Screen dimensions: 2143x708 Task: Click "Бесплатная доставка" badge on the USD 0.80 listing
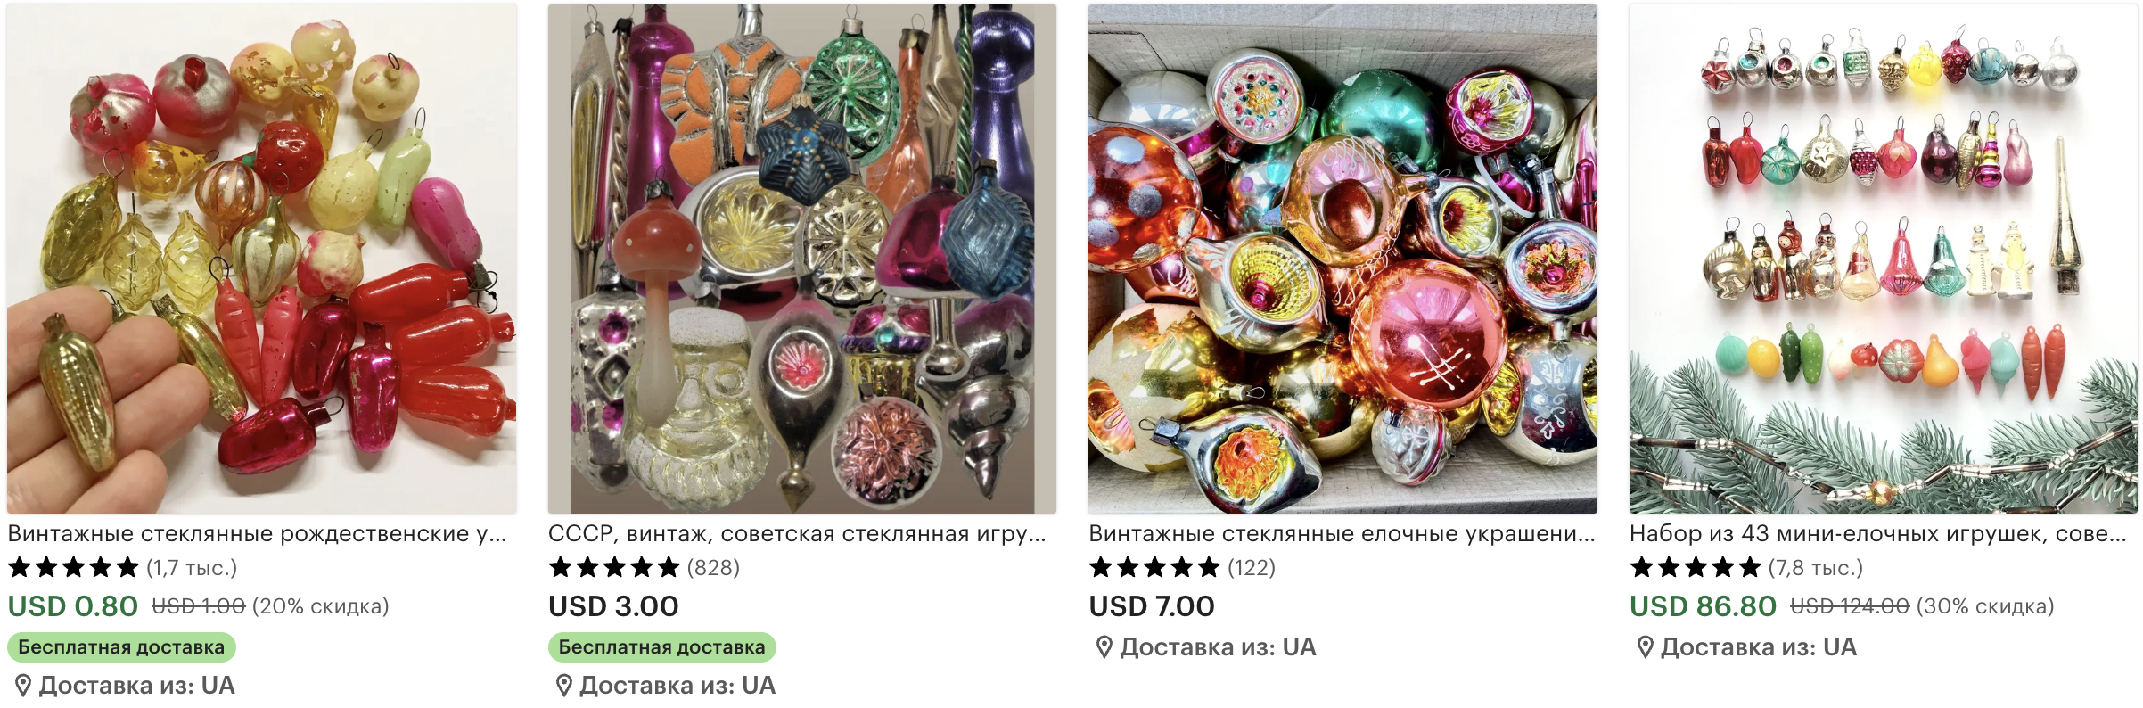pyautogui.click(x=121, y=647)
